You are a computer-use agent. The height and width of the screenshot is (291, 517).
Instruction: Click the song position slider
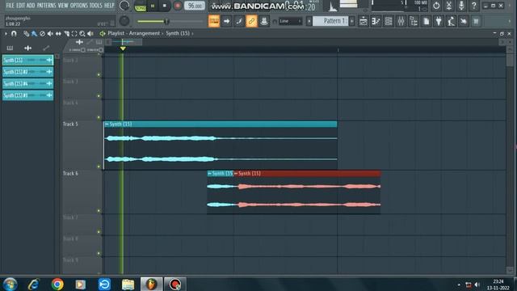170,22
